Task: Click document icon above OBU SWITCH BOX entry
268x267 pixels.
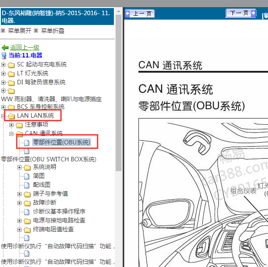Action: pyautogui.click(x=27, y=151)
